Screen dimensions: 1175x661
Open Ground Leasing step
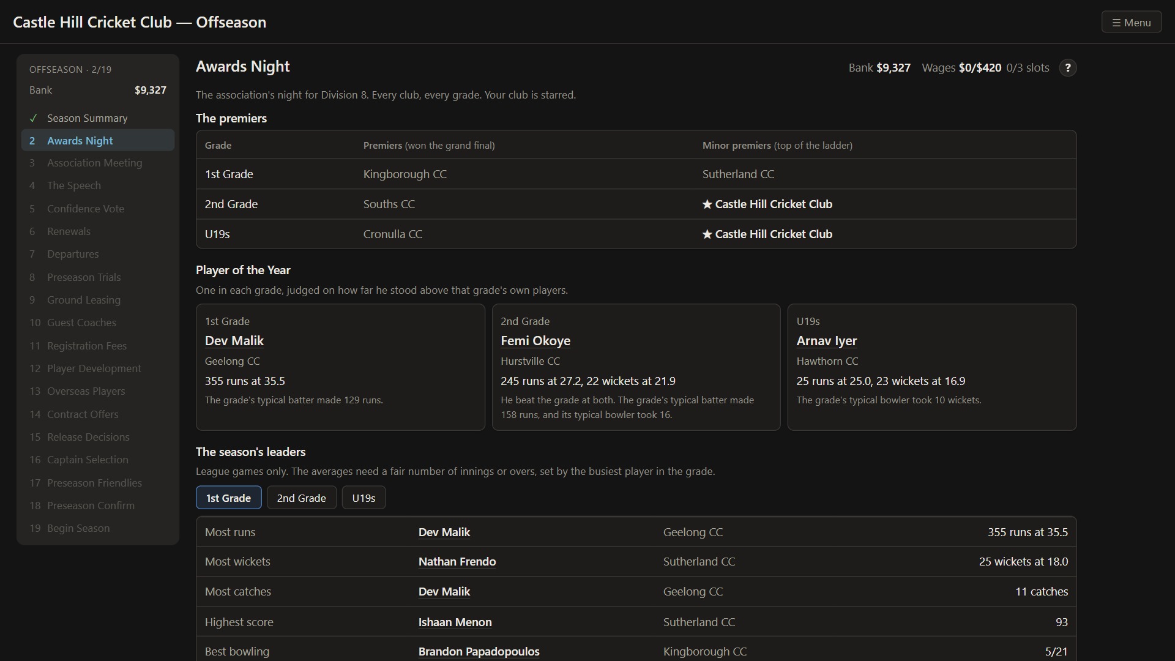(x=98, y=300)
